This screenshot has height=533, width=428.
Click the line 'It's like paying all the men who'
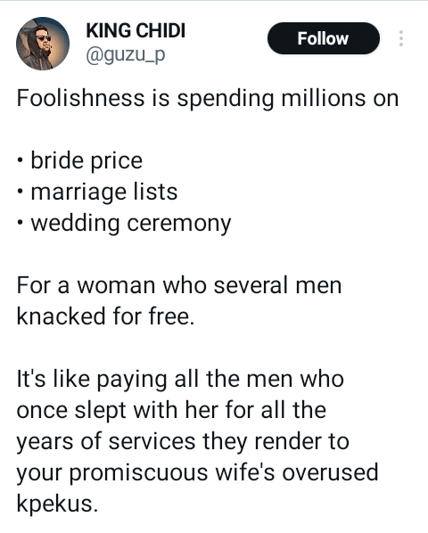180,380
